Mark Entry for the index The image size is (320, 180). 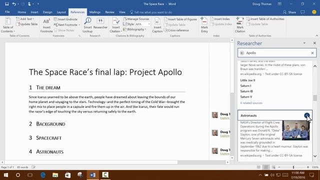(x=204, y=25)
